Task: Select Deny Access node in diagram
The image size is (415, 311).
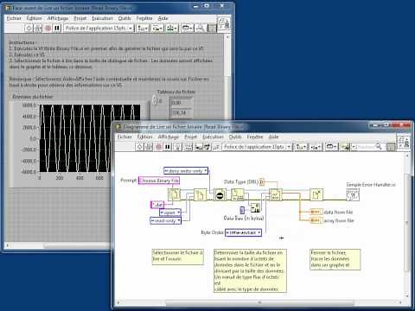Action: [220, 195]
